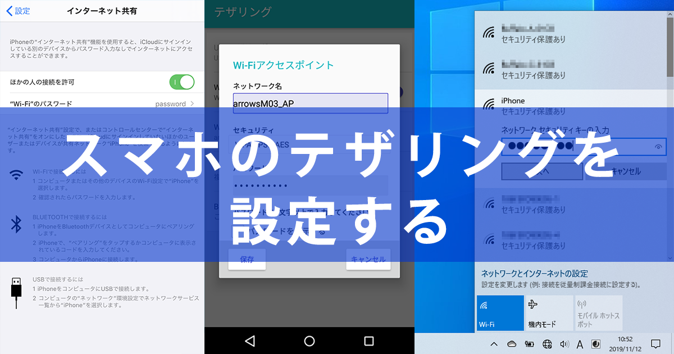This screenshot has width=674, height=354.
Task: Toggle the 機内モード tile
Action: 550,313
